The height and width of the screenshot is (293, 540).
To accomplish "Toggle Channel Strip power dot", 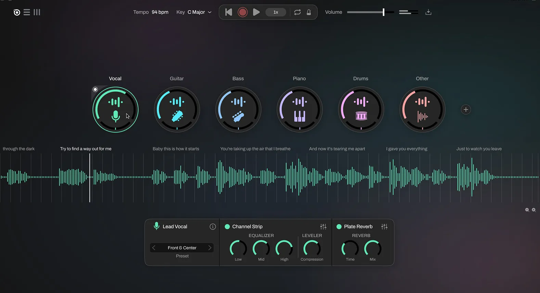I will [x=227, y=227].
